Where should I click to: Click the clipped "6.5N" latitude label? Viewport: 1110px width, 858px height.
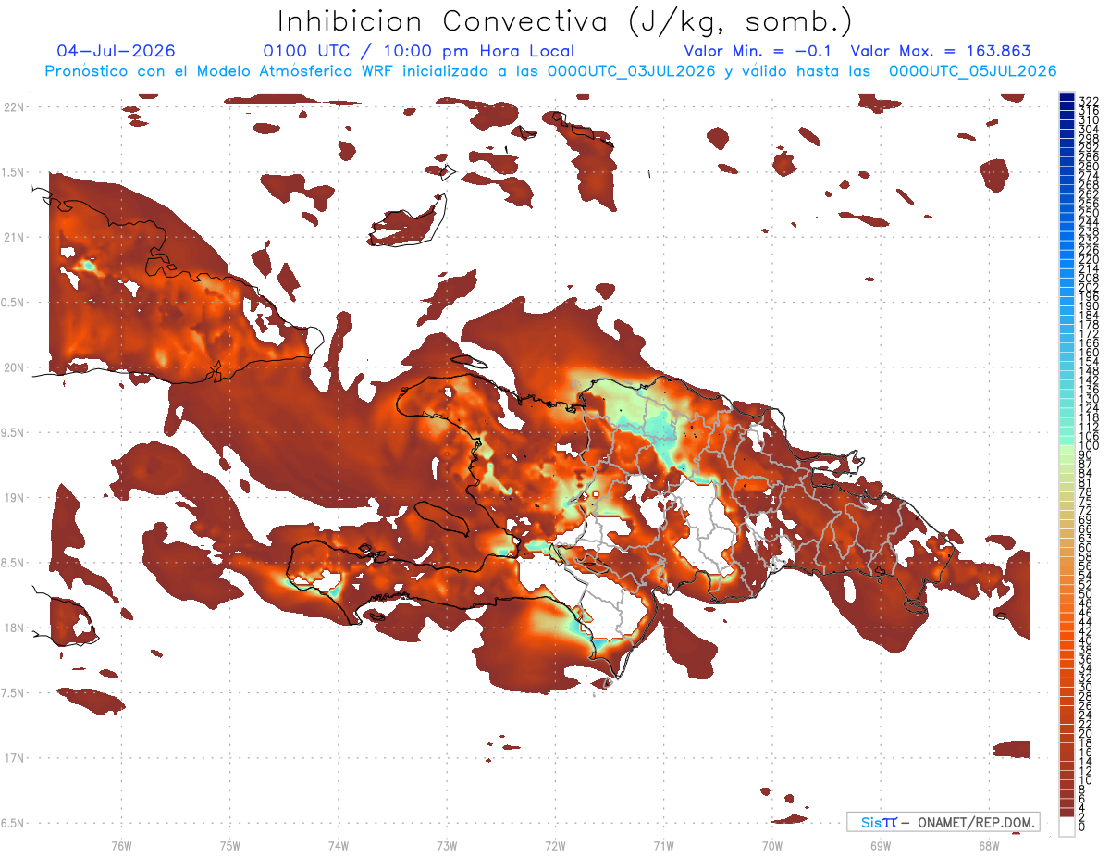[13, 823]
